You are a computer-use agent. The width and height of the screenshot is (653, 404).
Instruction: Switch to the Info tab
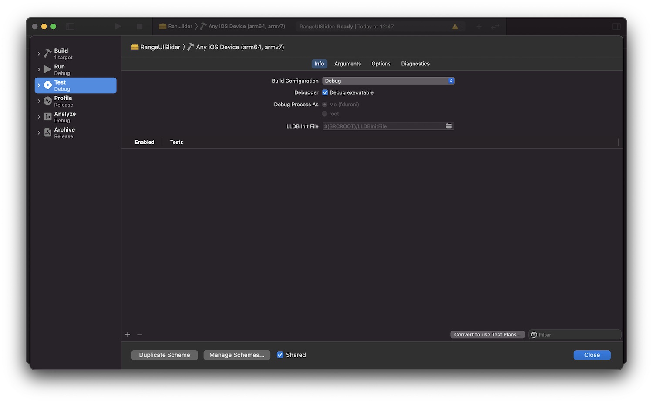pos(320,64)
